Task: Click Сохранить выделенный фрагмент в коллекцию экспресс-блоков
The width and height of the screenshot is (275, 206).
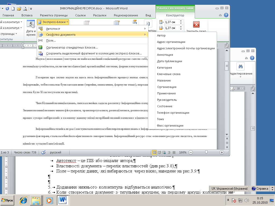Action: pos(92,53)
